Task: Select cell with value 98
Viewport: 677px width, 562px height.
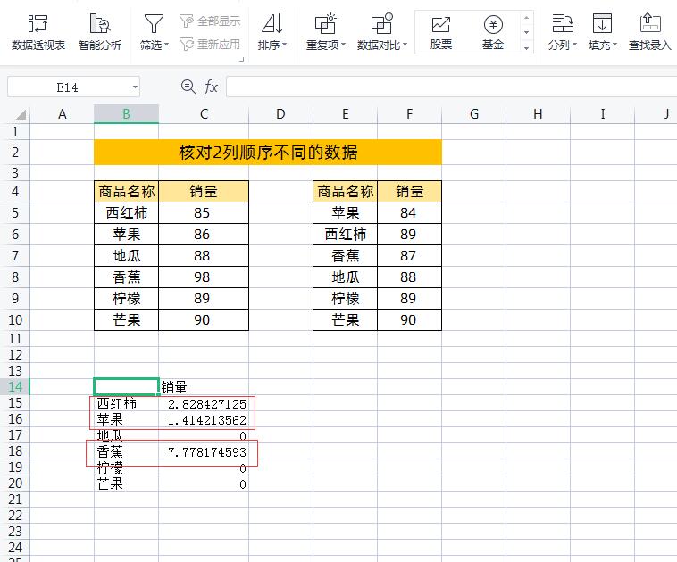Action: (x=204, y=277)
